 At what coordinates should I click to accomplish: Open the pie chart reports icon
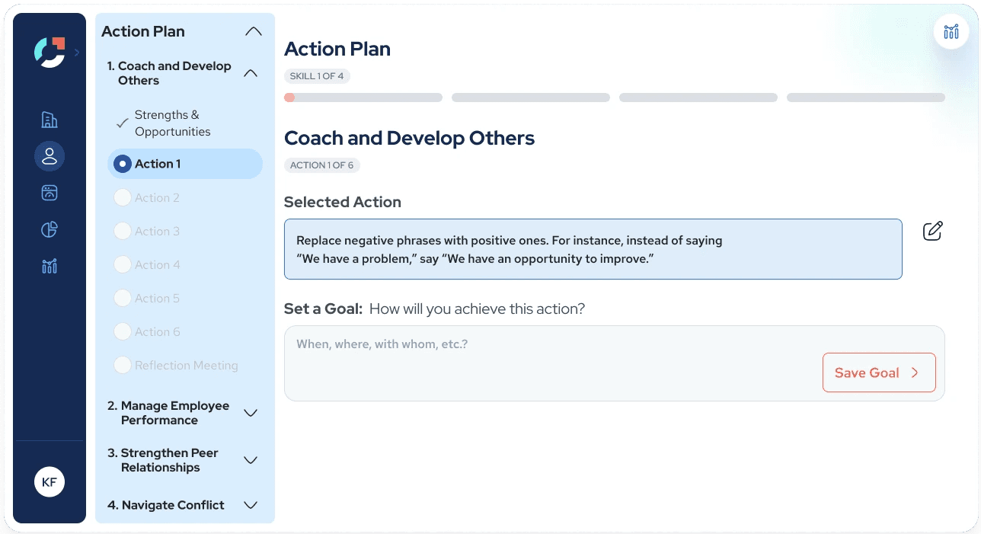(x=50, y=229)
